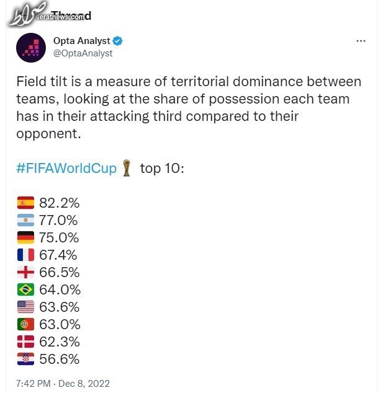
Task: Click the Croatia flag icon
Action: point(25,359)
